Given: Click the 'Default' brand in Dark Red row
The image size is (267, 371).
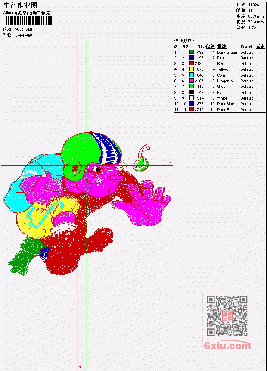Looking at the screenshot, I should point(247,110).
